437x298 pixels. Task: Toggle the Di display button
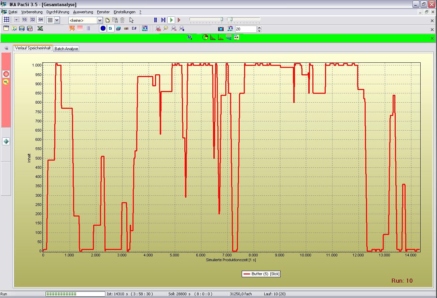[x=111, y=29]
